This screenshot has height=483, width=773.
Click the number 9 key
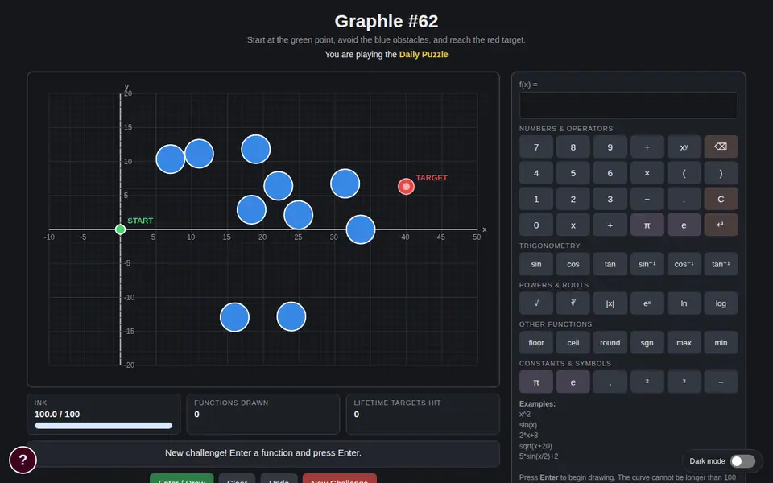[x=610, y=147]
